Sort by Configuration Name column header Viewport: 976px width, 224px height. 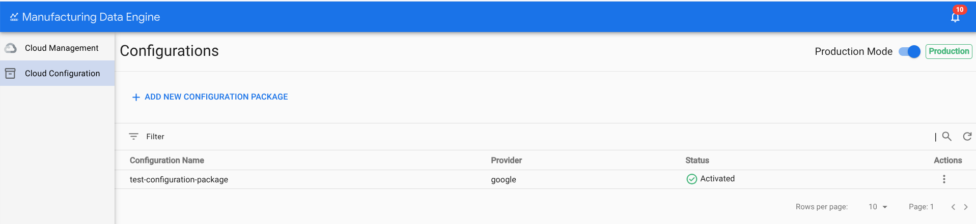[167, 161]
